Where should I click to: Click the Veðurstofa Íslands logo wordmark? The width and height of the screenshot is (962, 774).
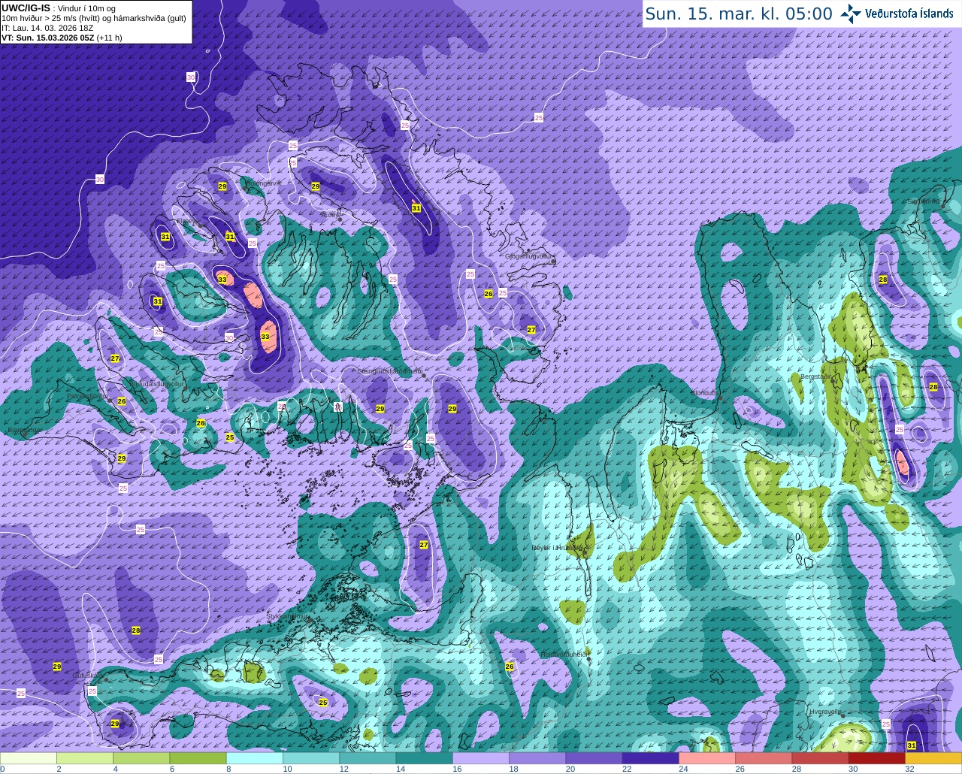point(909,14)
